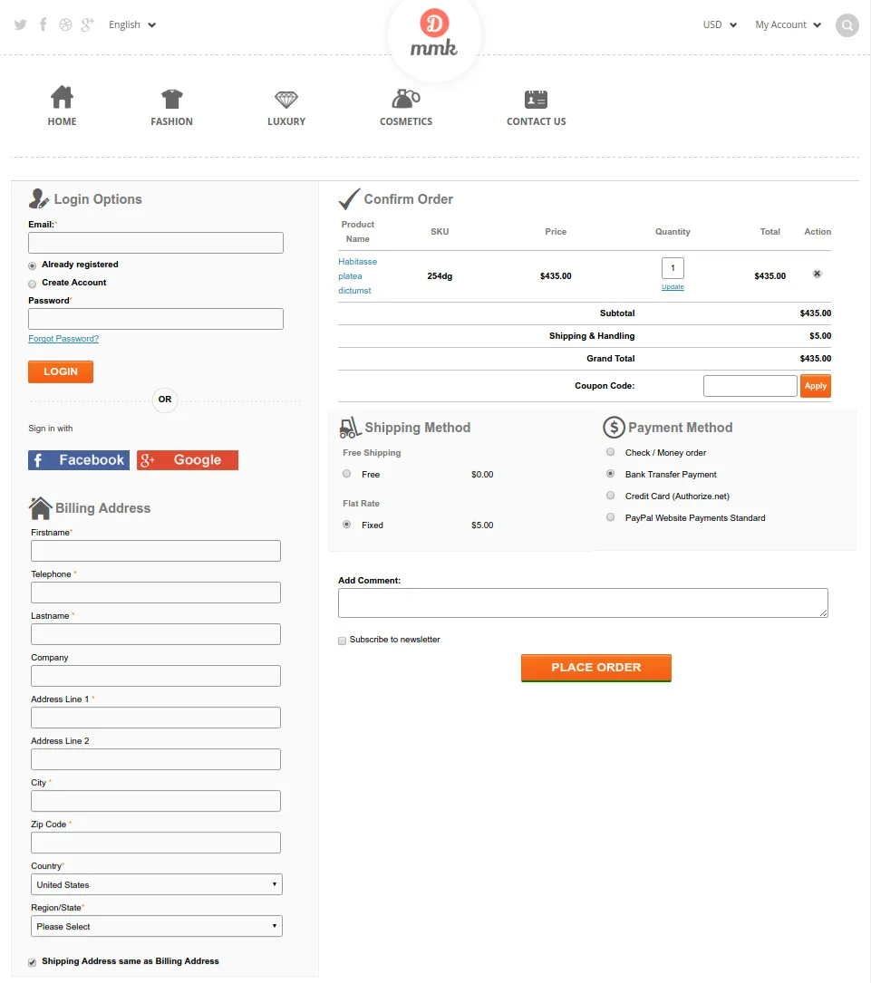This screenshot has height=983, width=871.
Task: Open the Forgot Password? link
Action: 63,339
